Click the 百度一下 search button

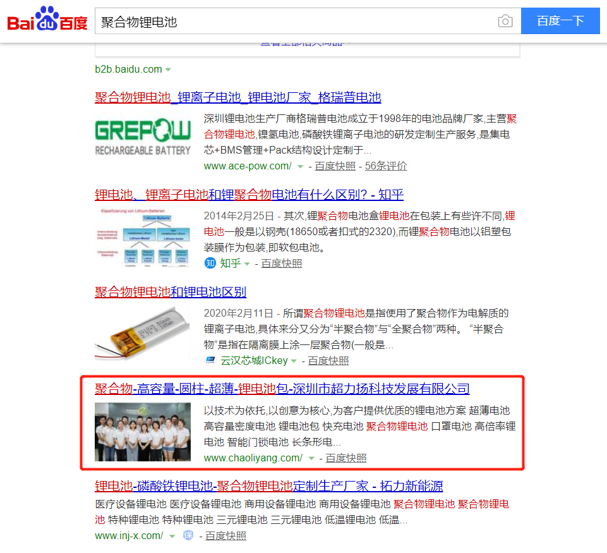coord(560,21)
